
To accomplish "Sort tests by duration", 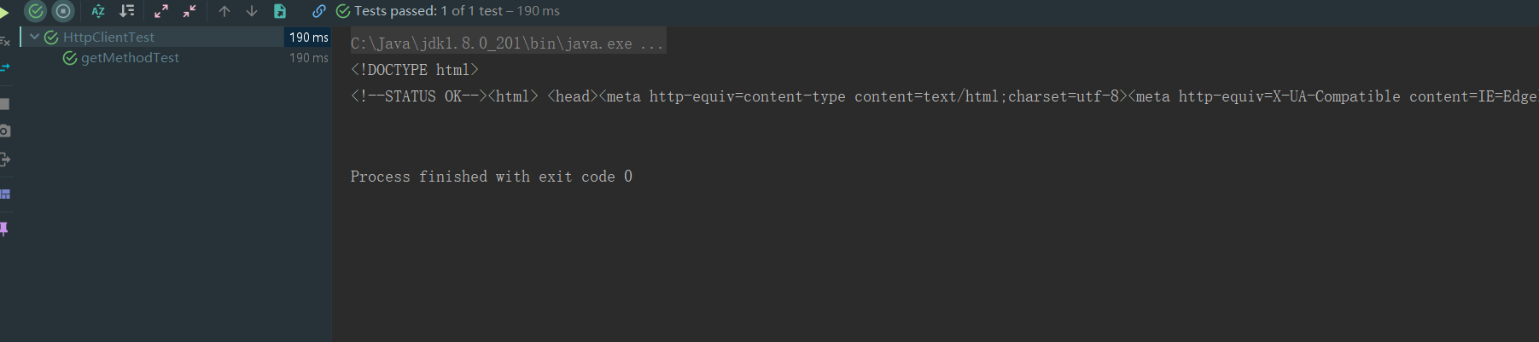I will tap(126, 11).
